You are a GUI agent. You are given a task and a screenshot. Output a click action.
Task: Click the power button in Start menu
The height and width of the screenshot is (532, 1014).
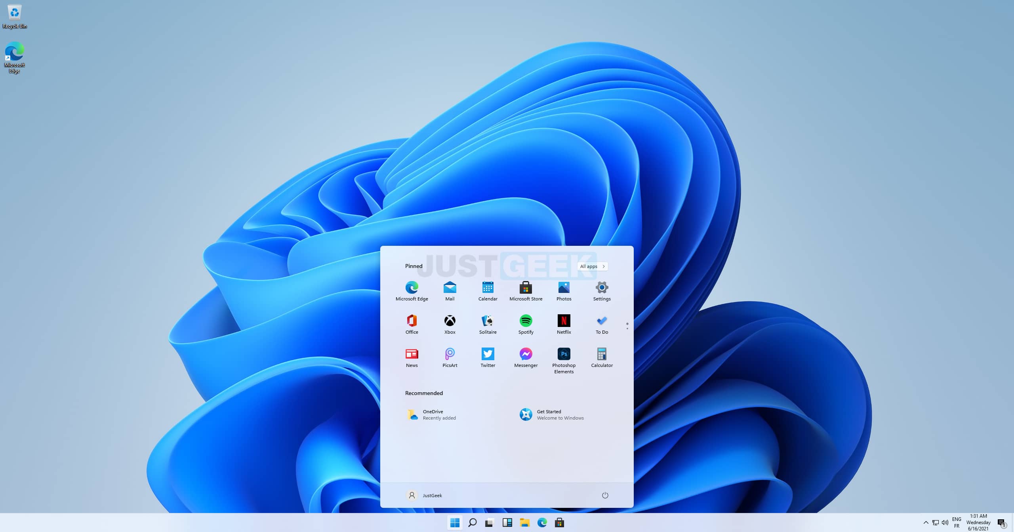(605, 495)
